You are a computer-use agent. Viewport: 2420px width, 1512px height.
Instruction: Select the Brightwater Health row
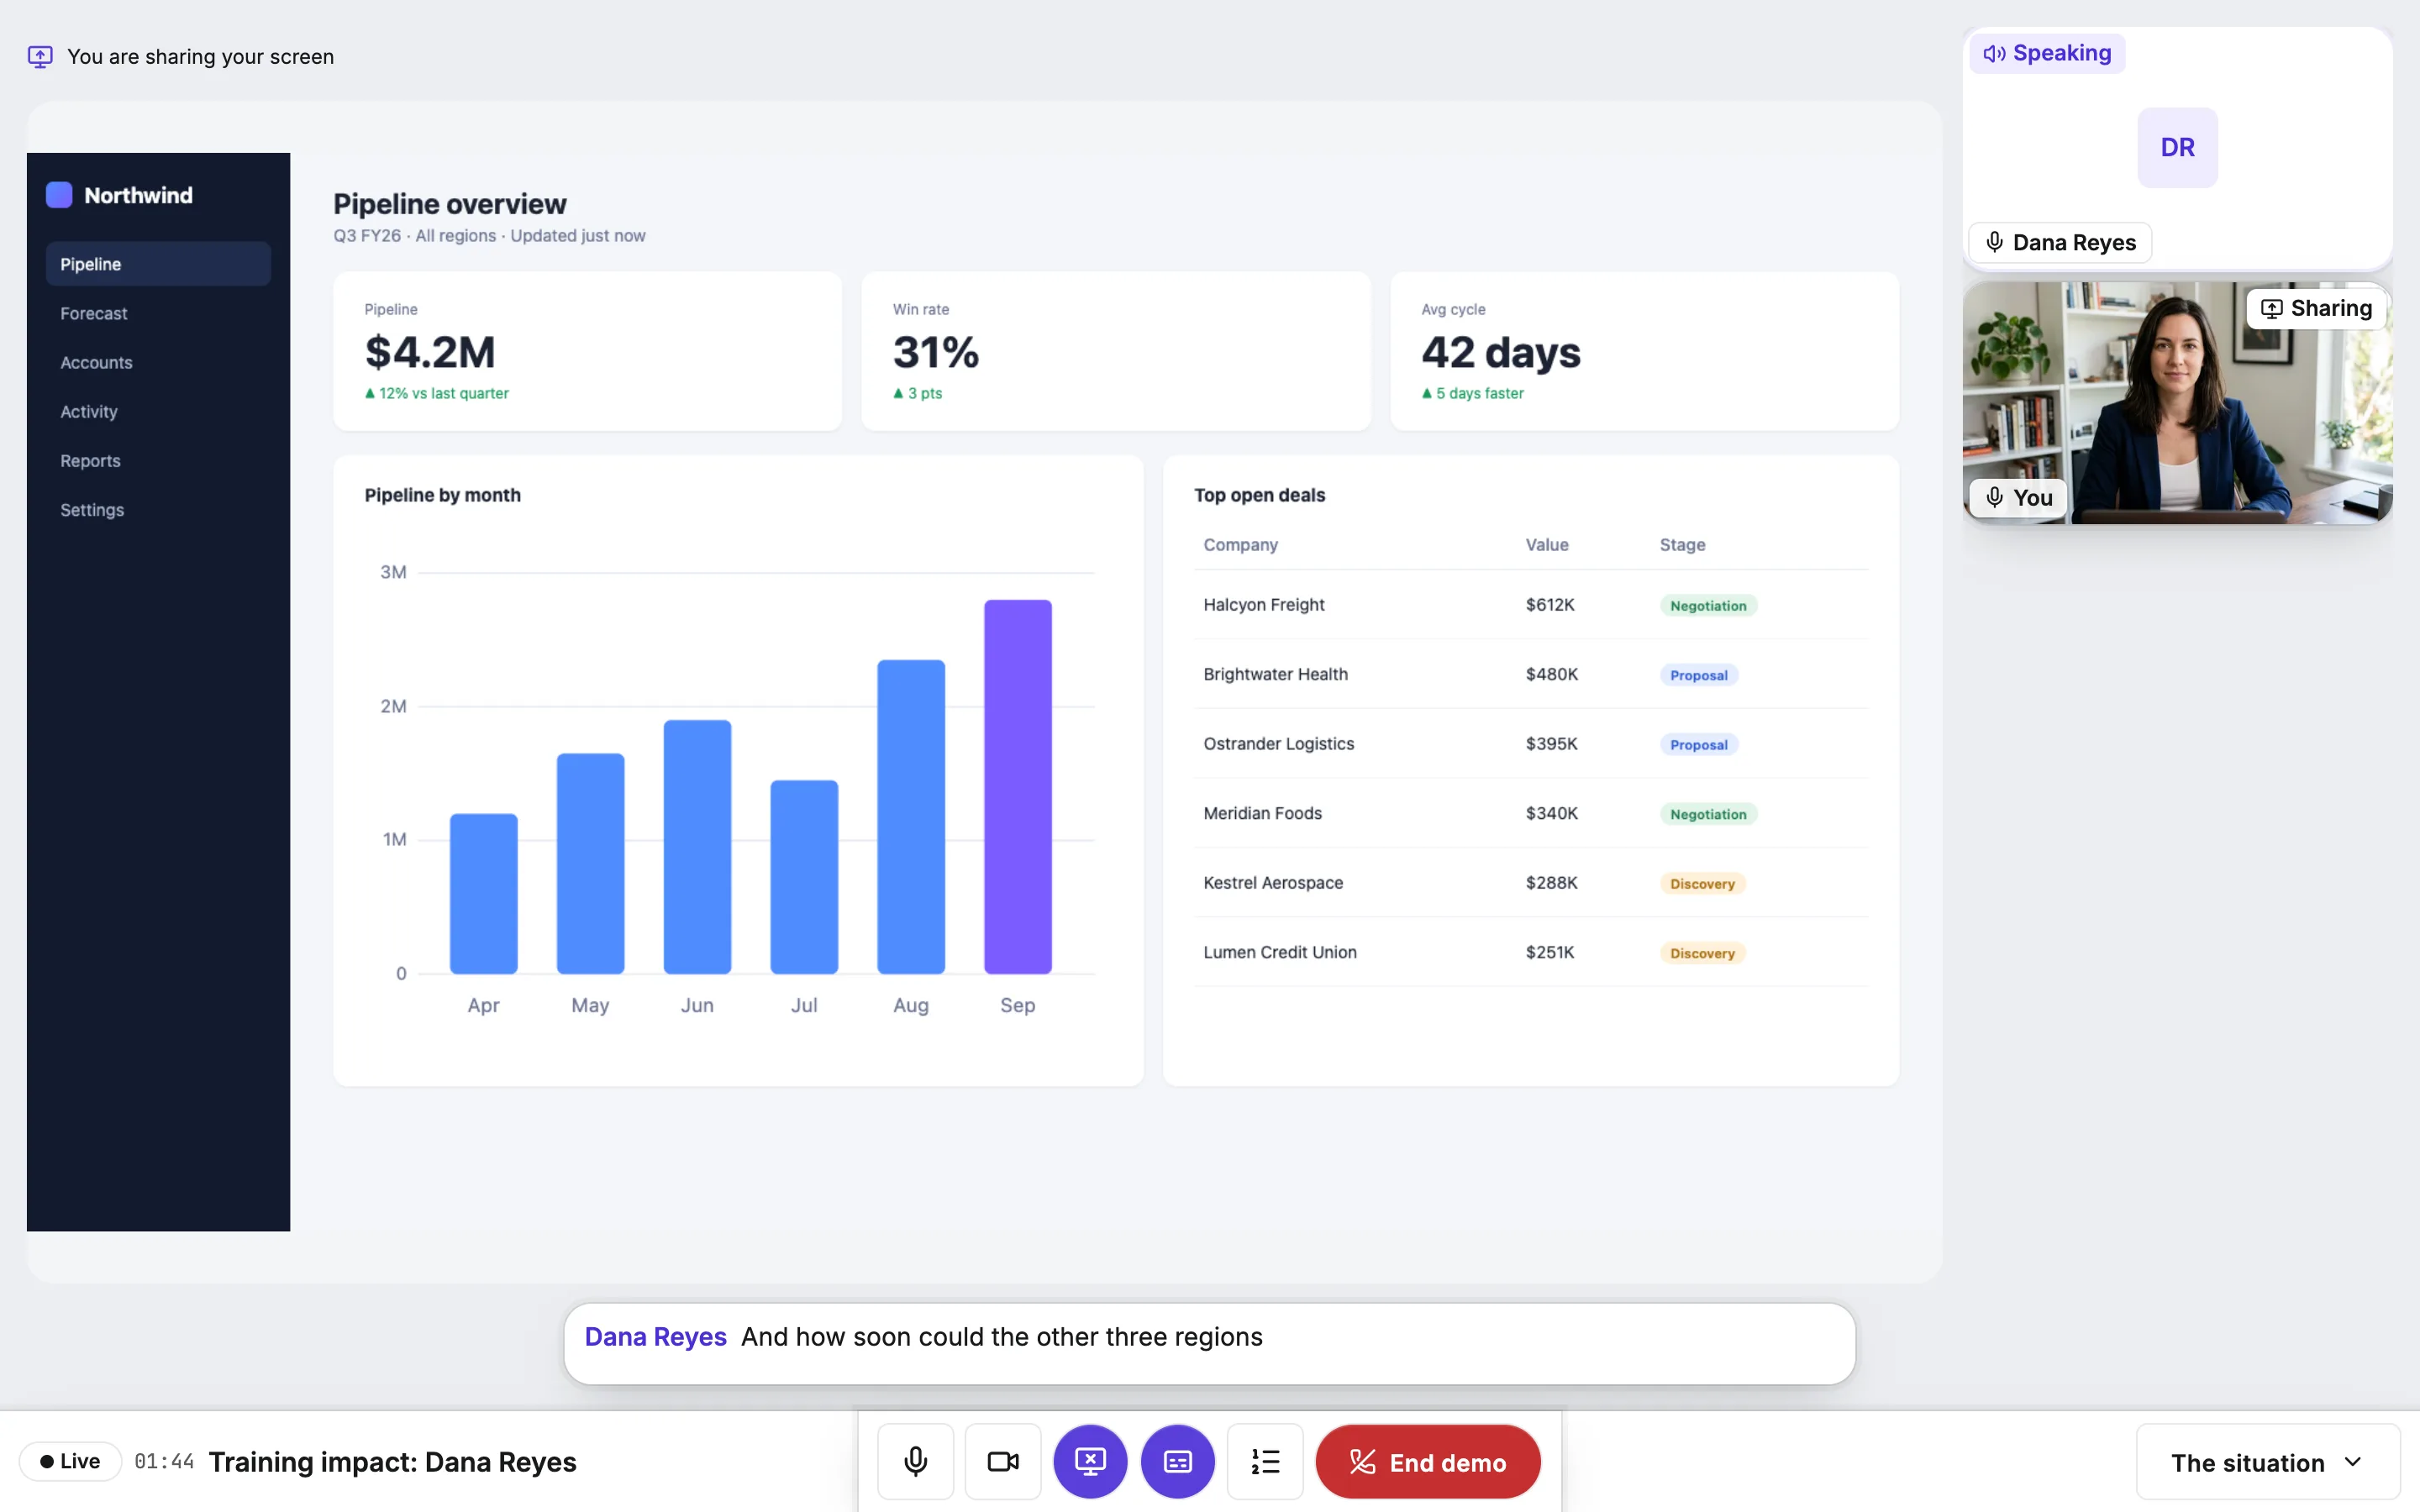(x=1530, y=674)
